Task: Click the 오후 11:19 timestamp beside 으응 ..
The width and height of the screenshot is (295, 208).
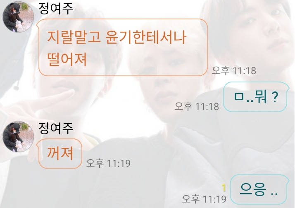Action: click(204, 199)
